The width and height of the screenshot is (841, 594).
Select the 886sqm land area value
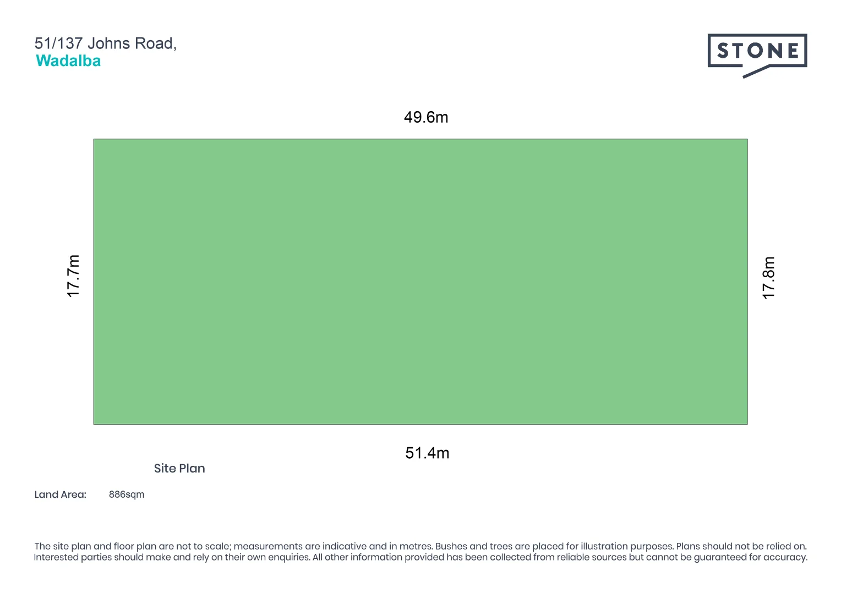click(127, 494)
